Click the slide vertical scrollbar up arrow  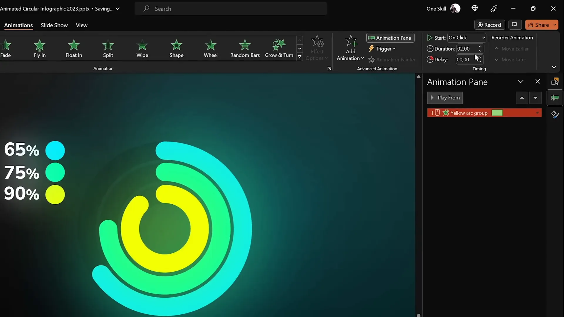tap(419, 76)
